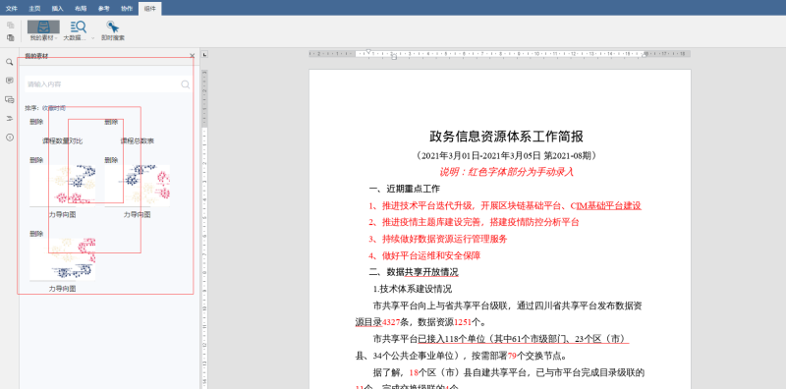Open the info icon in left sidebar
Screen dimensions: 786x389
coord(10,138)
